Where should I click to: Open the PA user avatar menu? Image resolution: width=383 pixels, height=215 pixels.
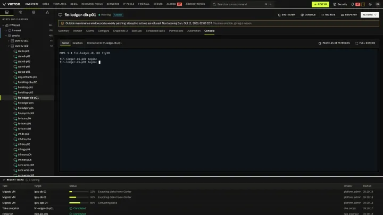point(378,4)
